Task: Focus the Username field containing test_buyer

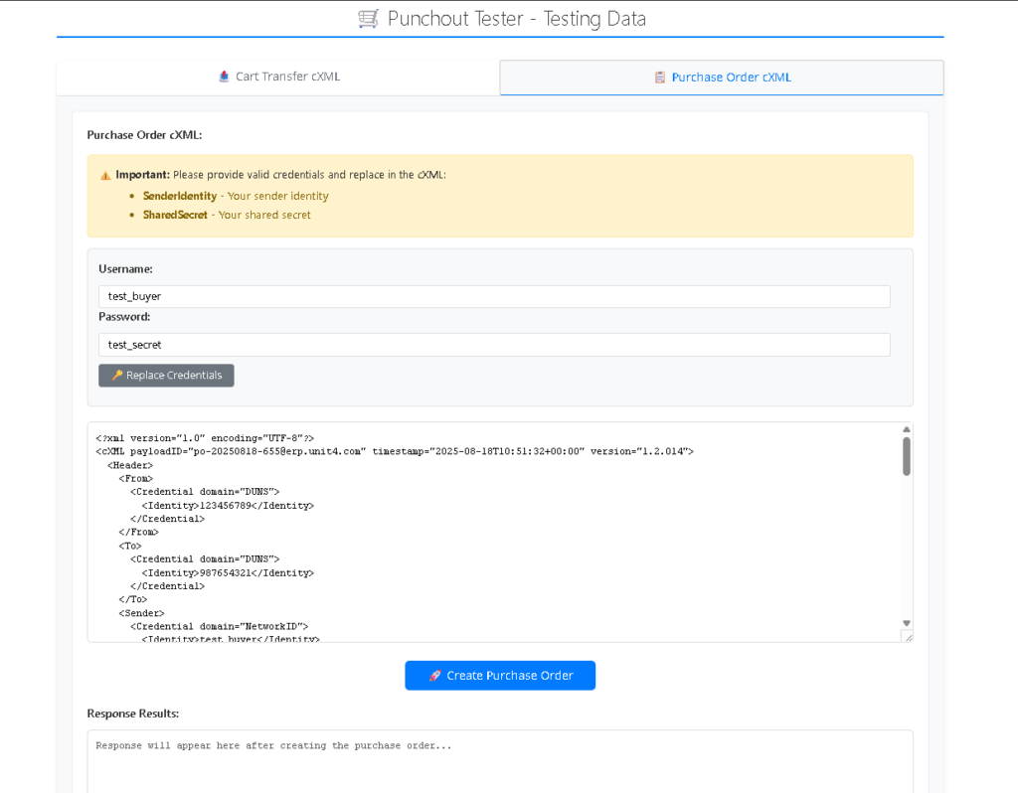Action: point(494,296)
